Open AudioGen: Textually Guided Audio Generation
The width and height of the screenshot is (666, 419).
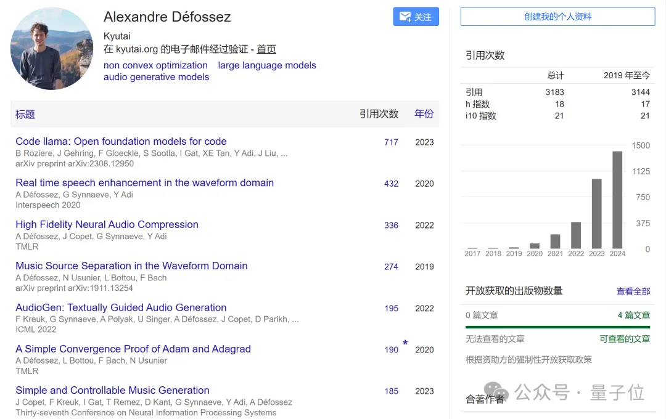pyautogui.click(x=121, y=307)
